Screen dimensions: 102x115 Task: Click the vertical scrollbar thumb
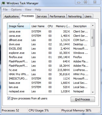point(92,38)
